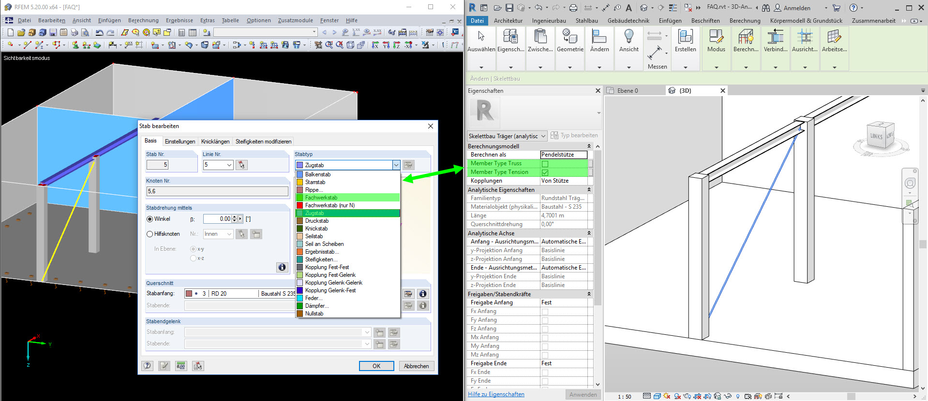This screenshot has width=928, height=401.
Task: Click the cross-section color swatch beside RD 20
Action: click(189, 293)
